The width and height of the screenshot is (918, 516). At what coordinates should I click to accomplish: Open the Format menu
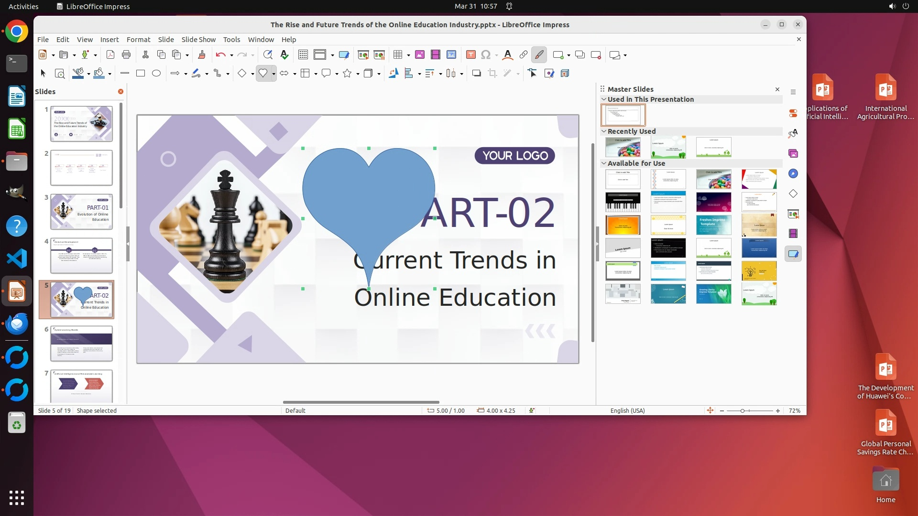(138, 40)
